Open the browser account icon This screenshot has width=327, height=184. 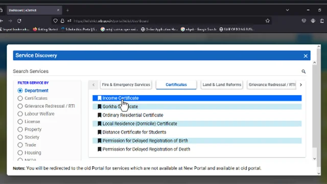click(313, 21)
